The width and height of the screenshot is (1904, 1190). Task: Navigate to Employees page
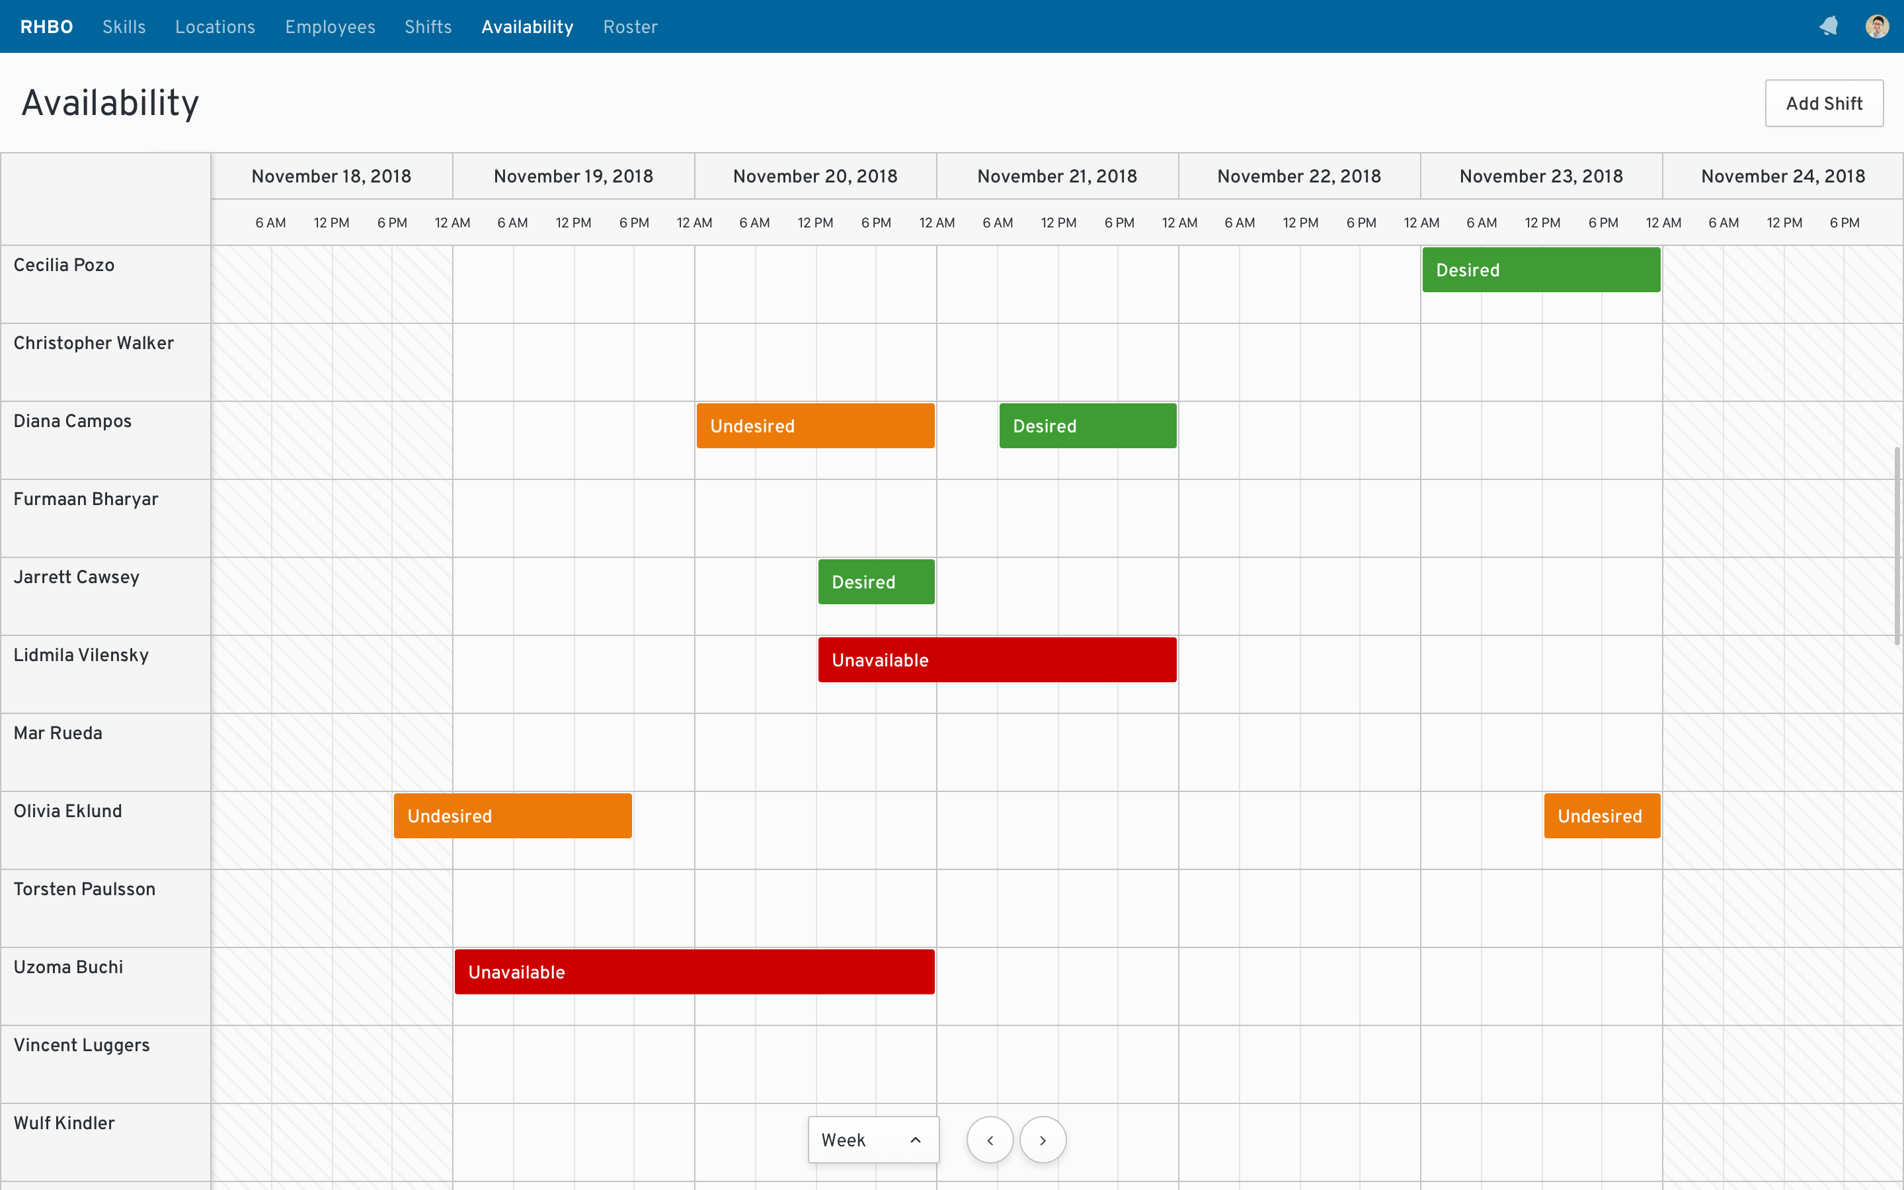coord(330,26)
